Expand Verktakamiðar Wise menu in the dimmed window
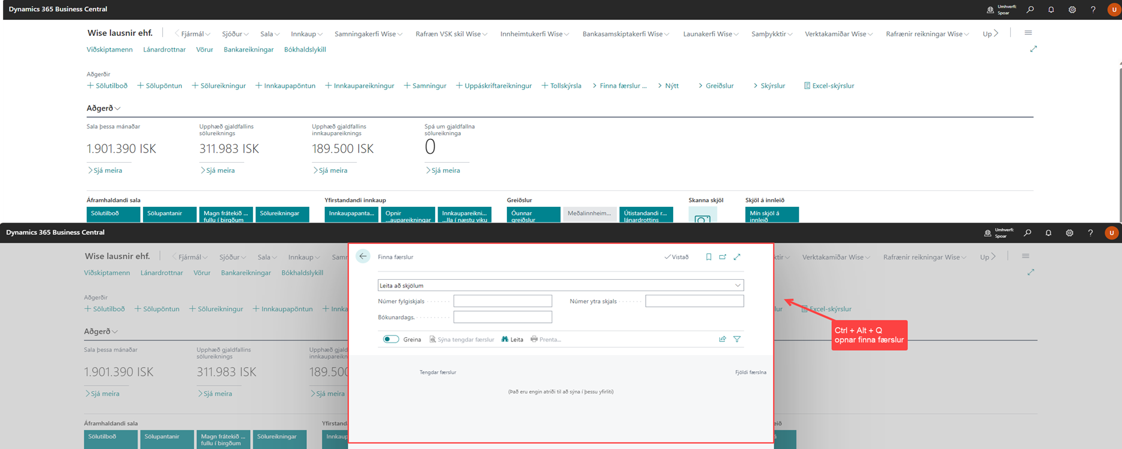The image size is (1122, 449). 836,257
